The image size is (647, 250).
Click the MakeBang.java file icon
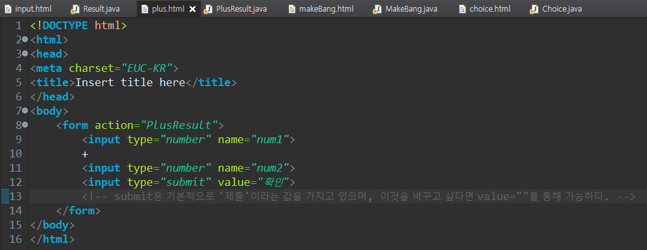click(377, 8)
